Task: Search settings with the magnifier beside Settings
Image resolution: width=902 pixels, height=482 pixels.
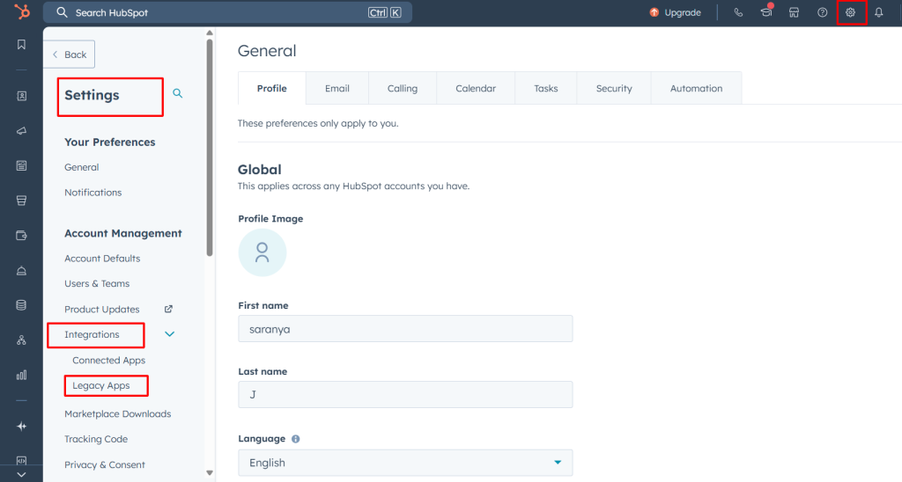Action: point(178,93)
